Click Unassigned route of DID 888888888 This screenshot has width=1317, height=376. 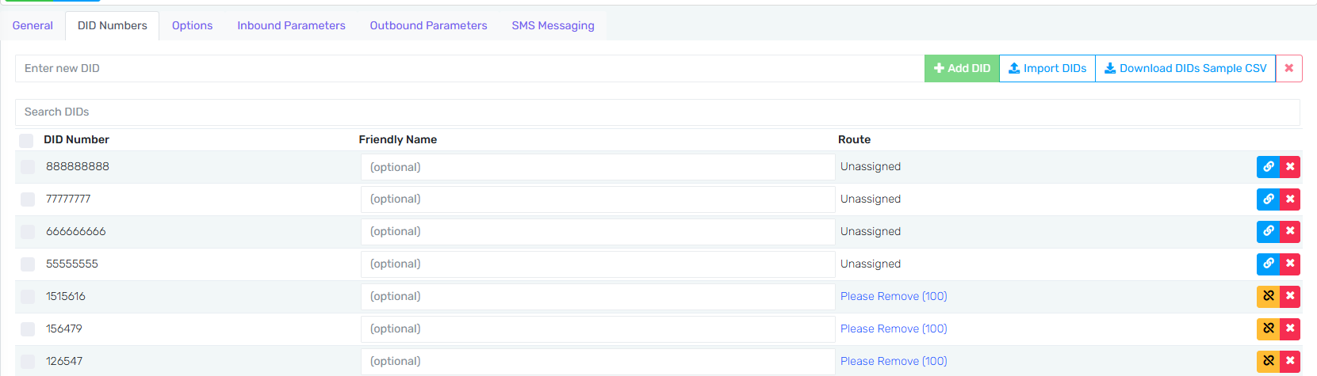pyautogui.click(x=871, y=166)
